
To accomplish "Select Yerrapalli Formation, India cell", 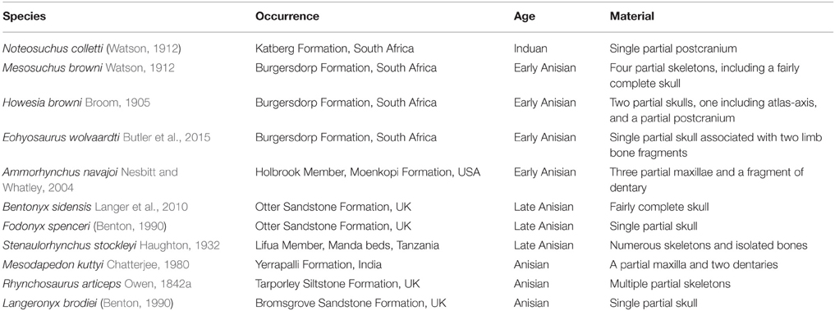I will [319, 265].
